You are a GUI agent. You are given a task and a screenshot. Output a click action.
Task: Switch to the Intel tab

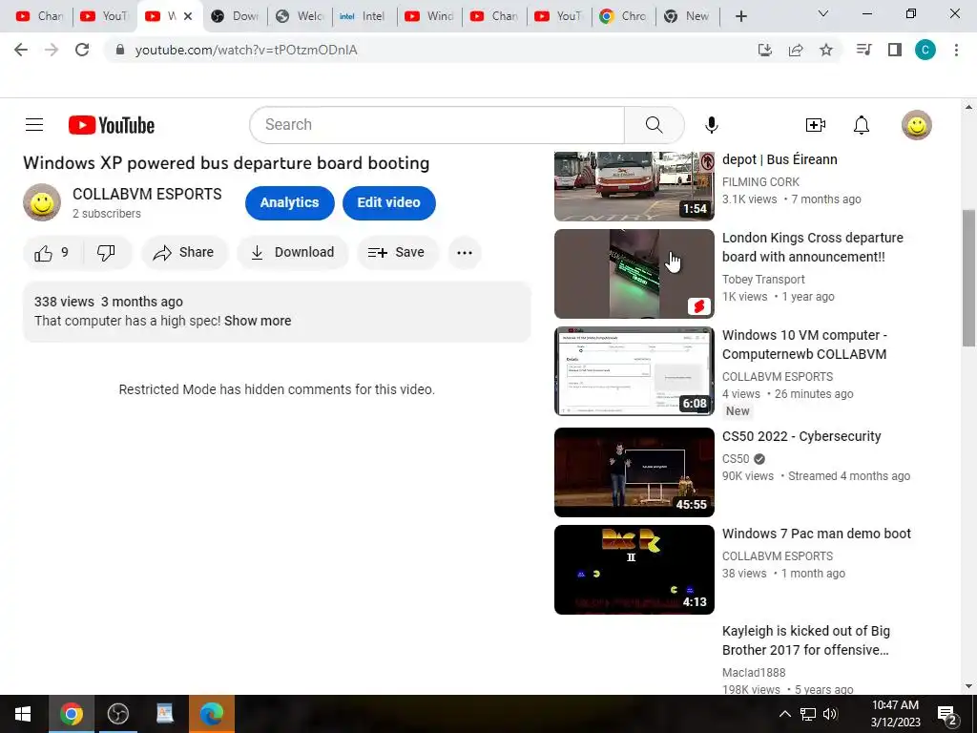tap(364, 16)
